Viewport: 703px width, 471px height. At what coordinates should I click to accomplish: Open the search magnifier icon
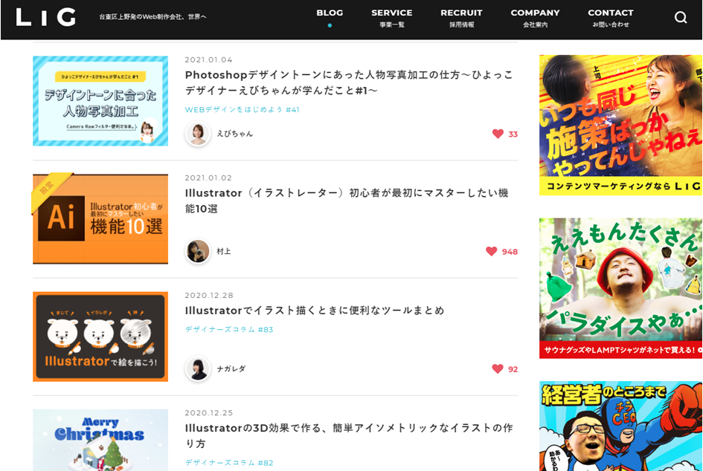coord(680,18)
